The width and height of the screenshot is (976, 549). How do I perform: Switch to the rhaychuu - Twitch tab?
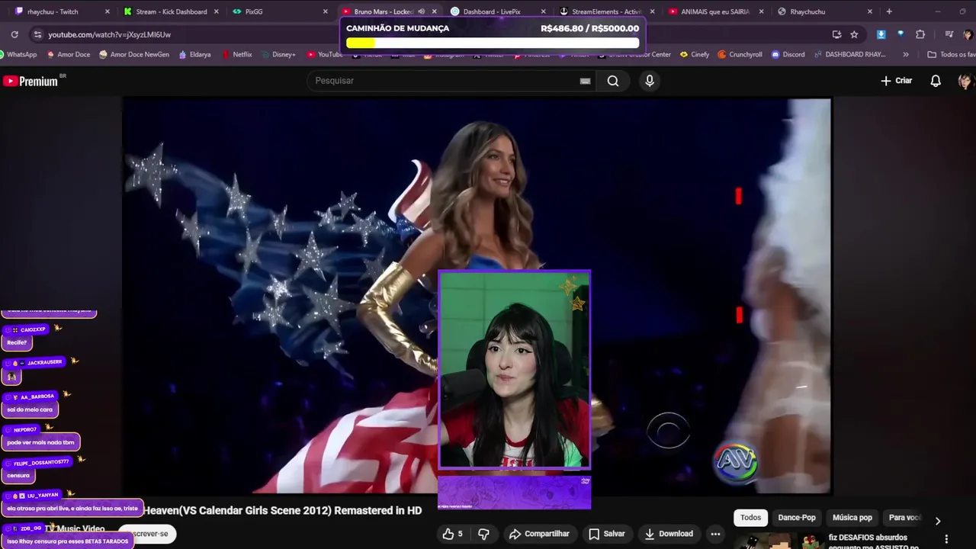coord(57,11)
